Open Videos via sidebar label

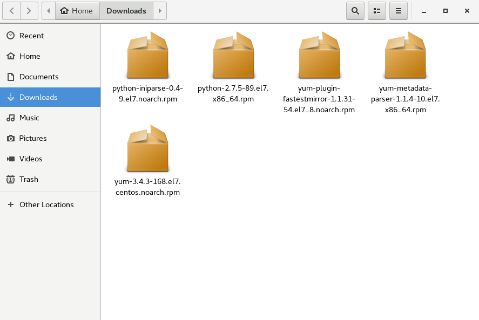click(x=31, y=159)
